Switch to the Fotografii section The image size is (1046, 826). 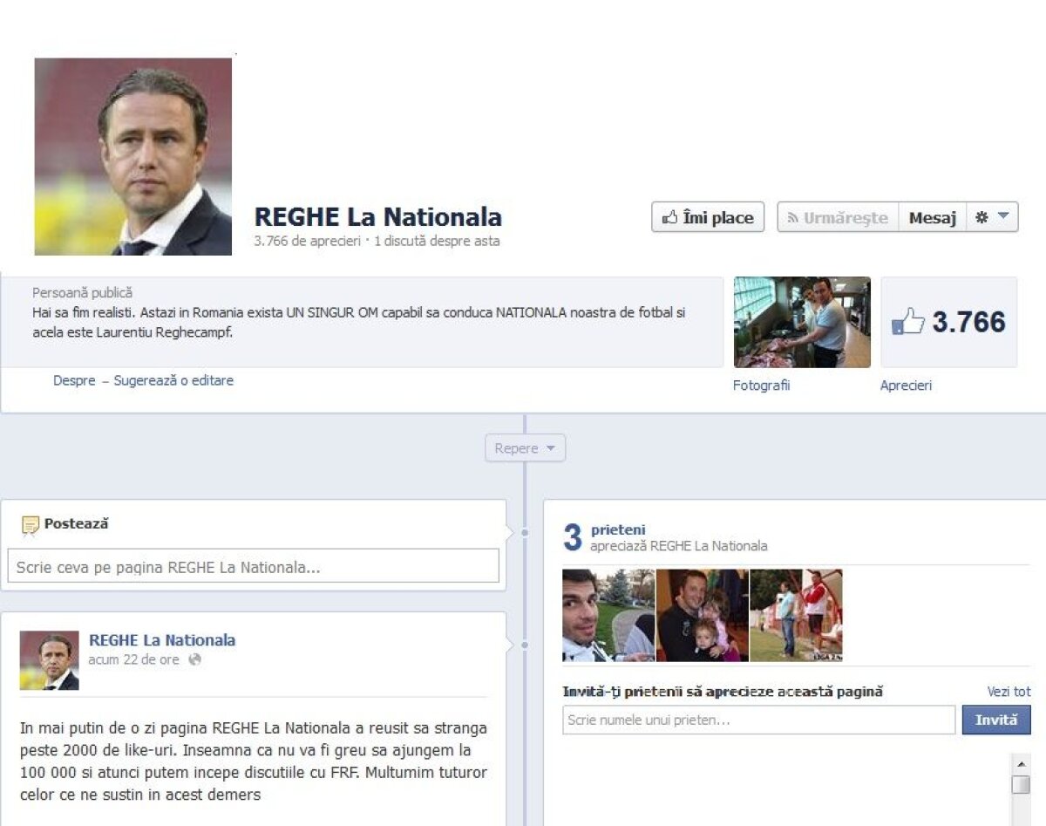click(761, 385)
